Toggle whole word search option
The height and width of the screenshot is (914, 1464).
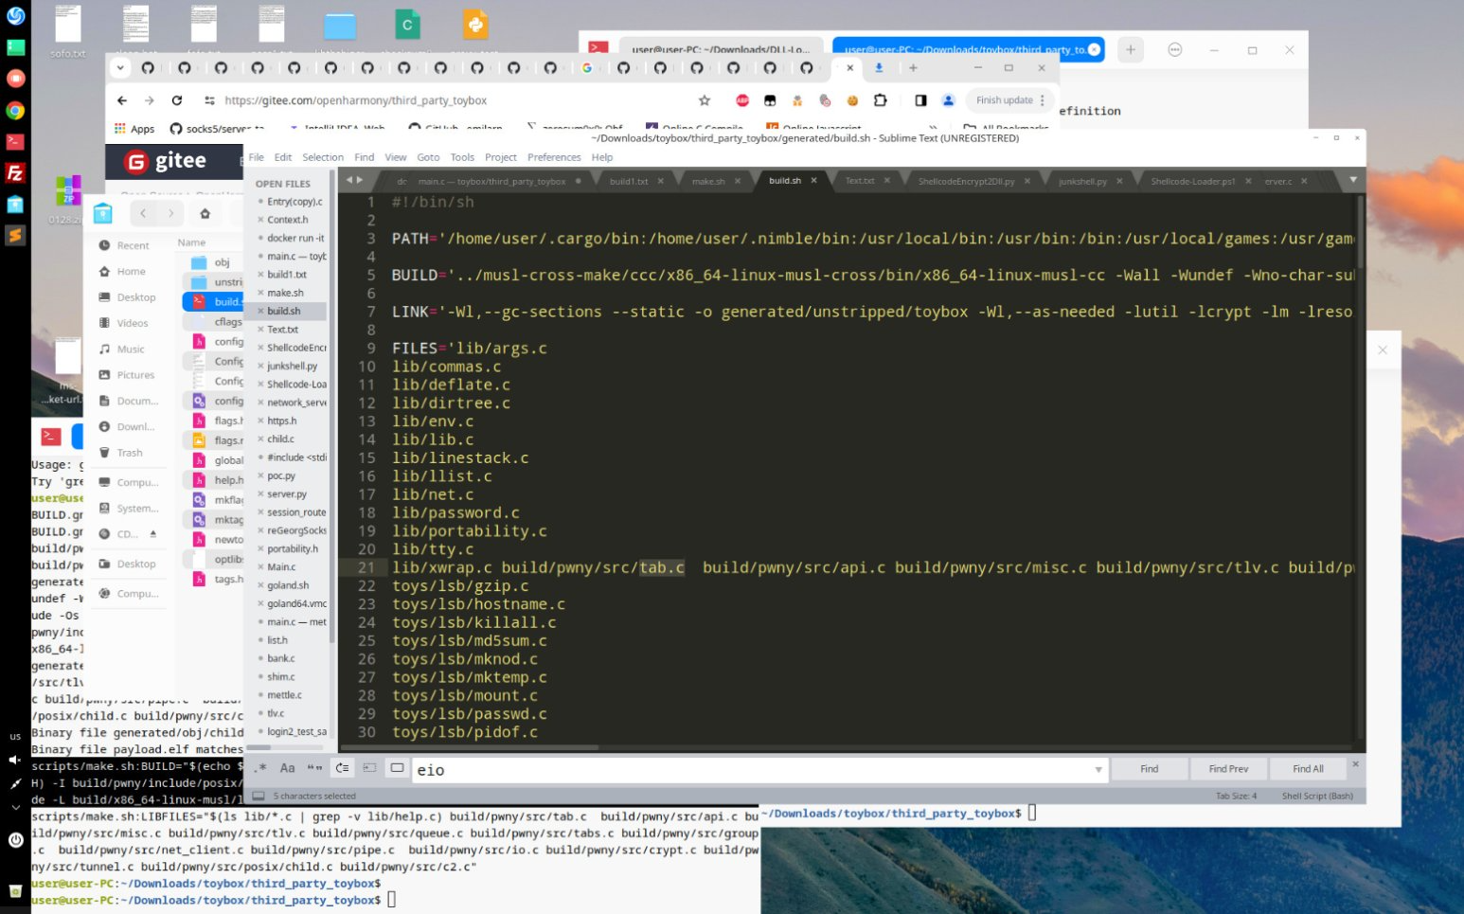pos(314,768)
